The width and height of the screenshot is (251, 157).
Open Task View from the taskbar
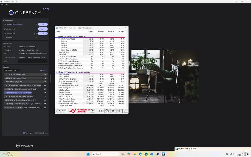pos(123,154)
